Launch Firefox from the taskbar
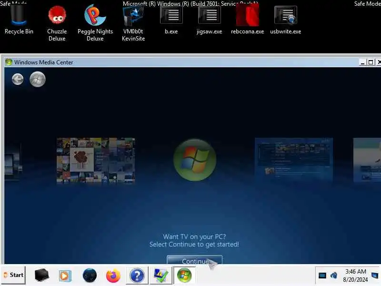Image resolution: width=381 pixels, height=286 pixels. click(113, 276)
